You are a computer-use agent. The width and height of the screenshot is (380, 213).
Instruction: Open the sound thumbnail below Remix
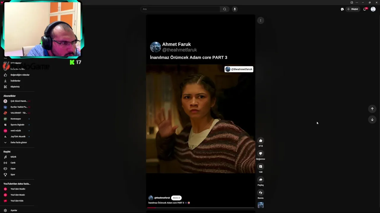click(x=260, y=205)
